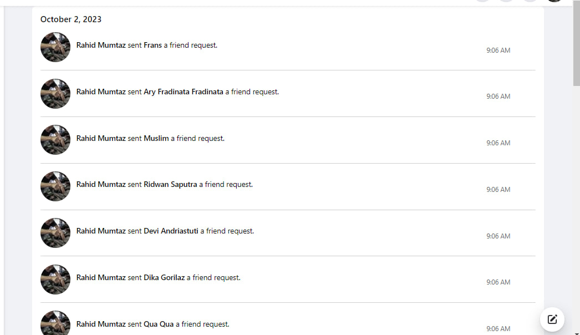Click the new message compose icon

(x=552, y=319)
